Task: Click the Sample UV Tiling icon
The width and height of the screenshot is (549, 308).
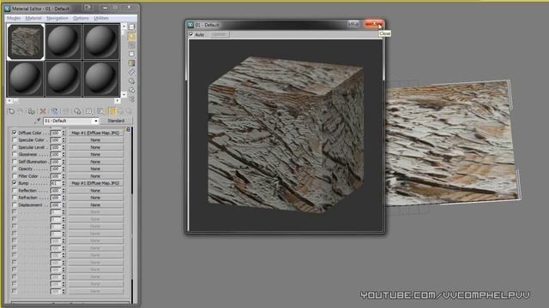Action: [x=131, y=54]
